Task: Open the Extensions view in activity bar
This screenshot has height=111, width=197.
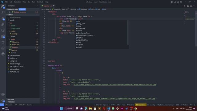Action: coord(3,36)
